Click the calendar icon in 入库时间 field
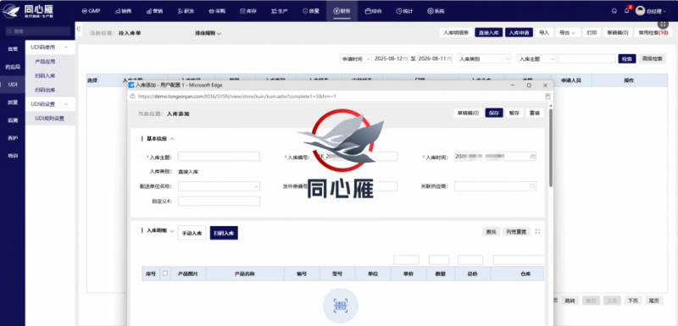The image size is (678, 326). (x=533, y=157)
